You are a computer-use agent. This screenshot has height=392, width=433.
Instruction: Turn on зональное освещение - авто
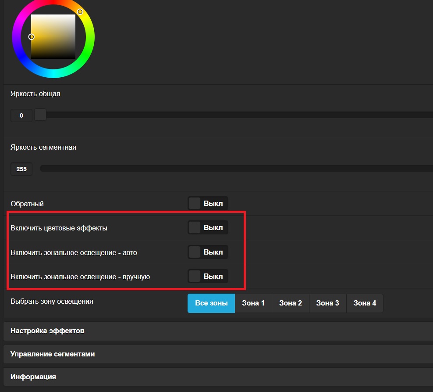(208, 252)
